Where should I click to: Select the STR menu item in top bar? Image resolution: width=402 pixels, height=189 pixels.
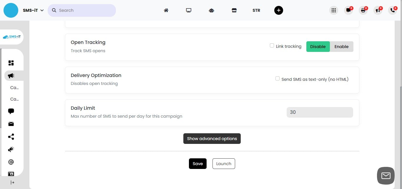click(x=256, y=10)
